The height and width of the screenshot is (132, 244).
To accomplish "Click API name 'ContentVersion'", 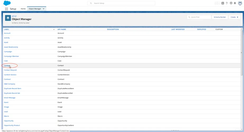I will [63, 75].
